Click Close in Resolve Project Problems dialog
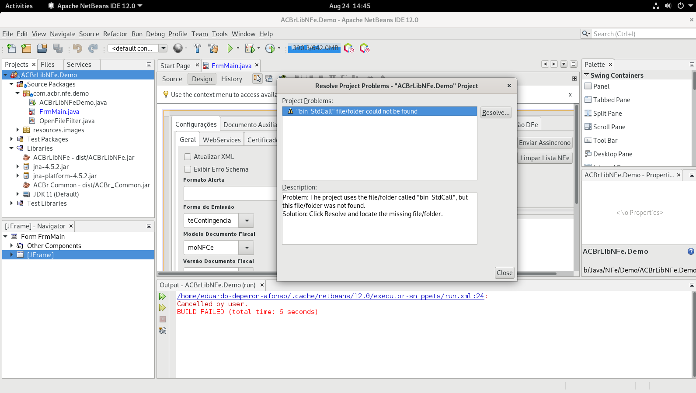Viewport: 696px width, 393px height. coord(505,273)
